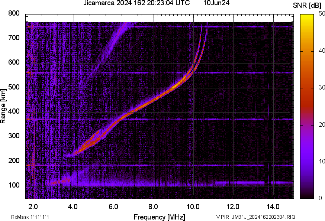The width and height of the screenshot is (325, 221).
Task: Click the colorbar 30 dB tick label
Action: coord(322,88)
